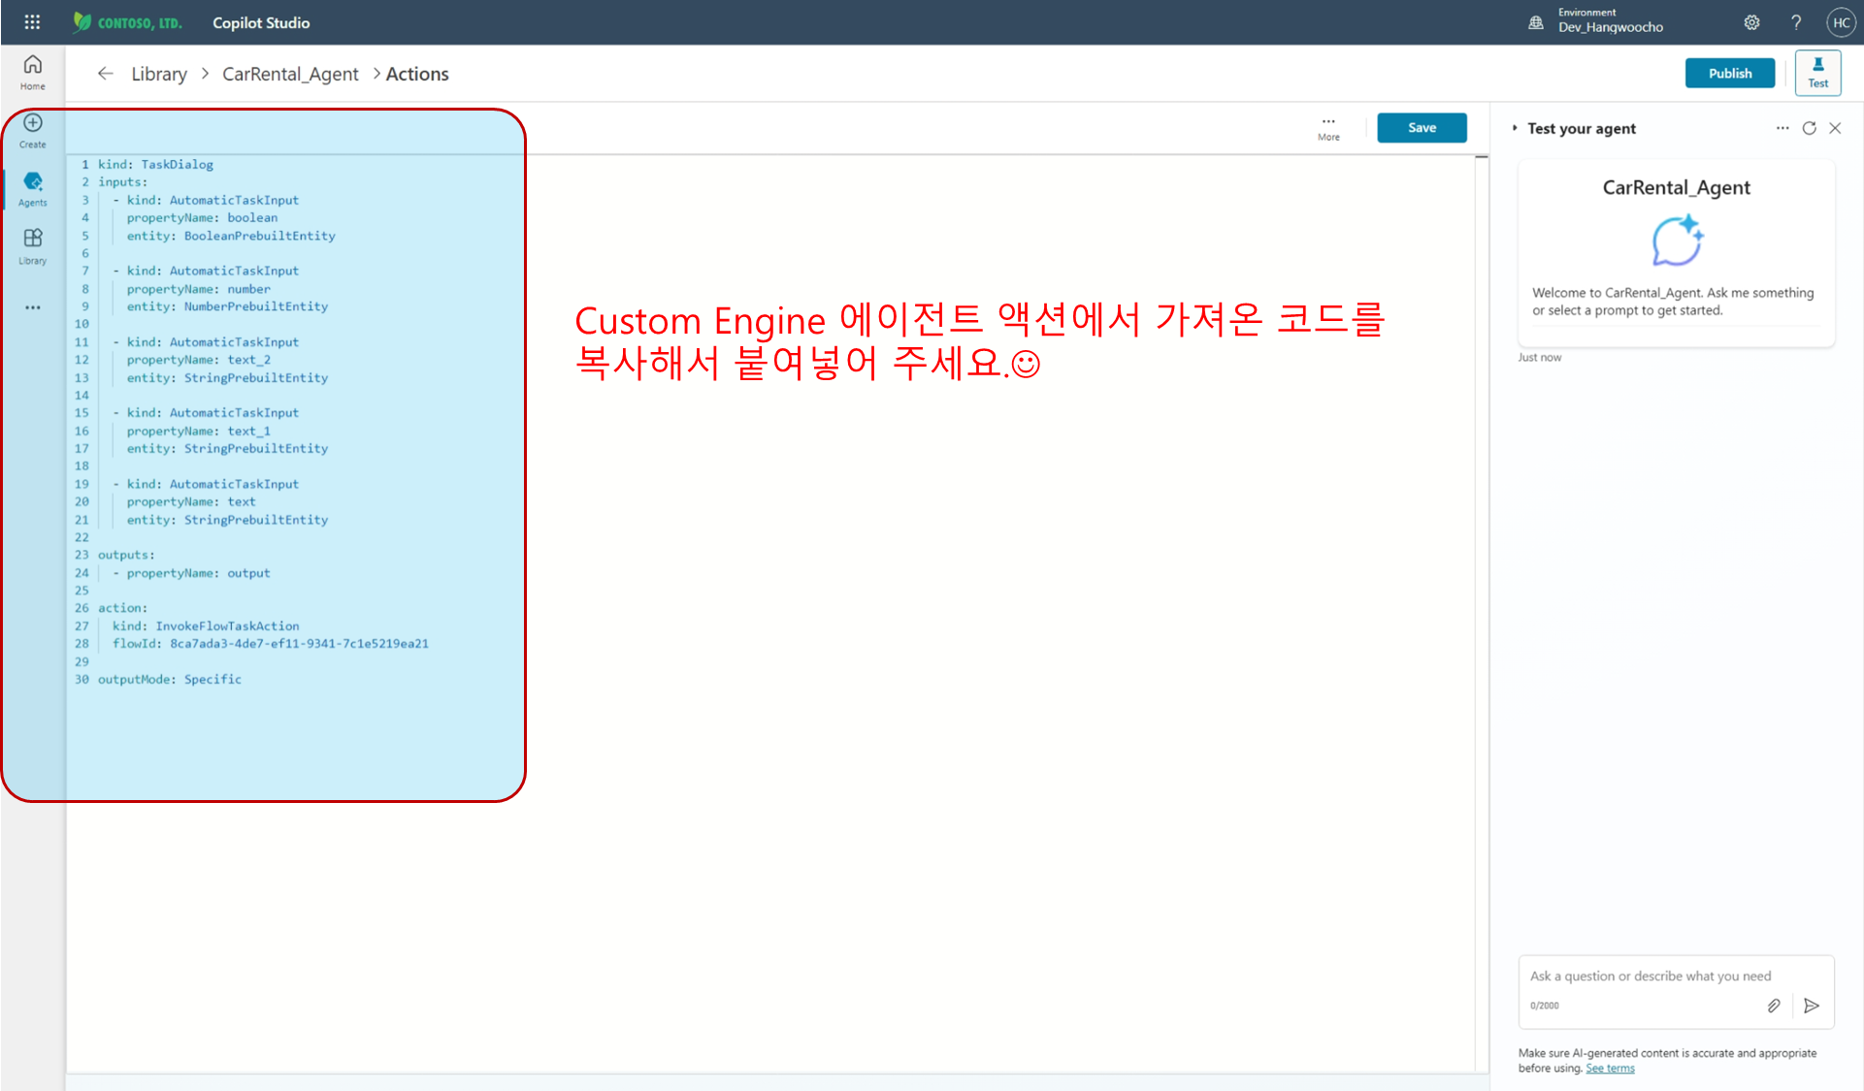This screenshot has width=1864, height=1091.
Task: Go to Home in the sidebar
Action: pos(33,72)
